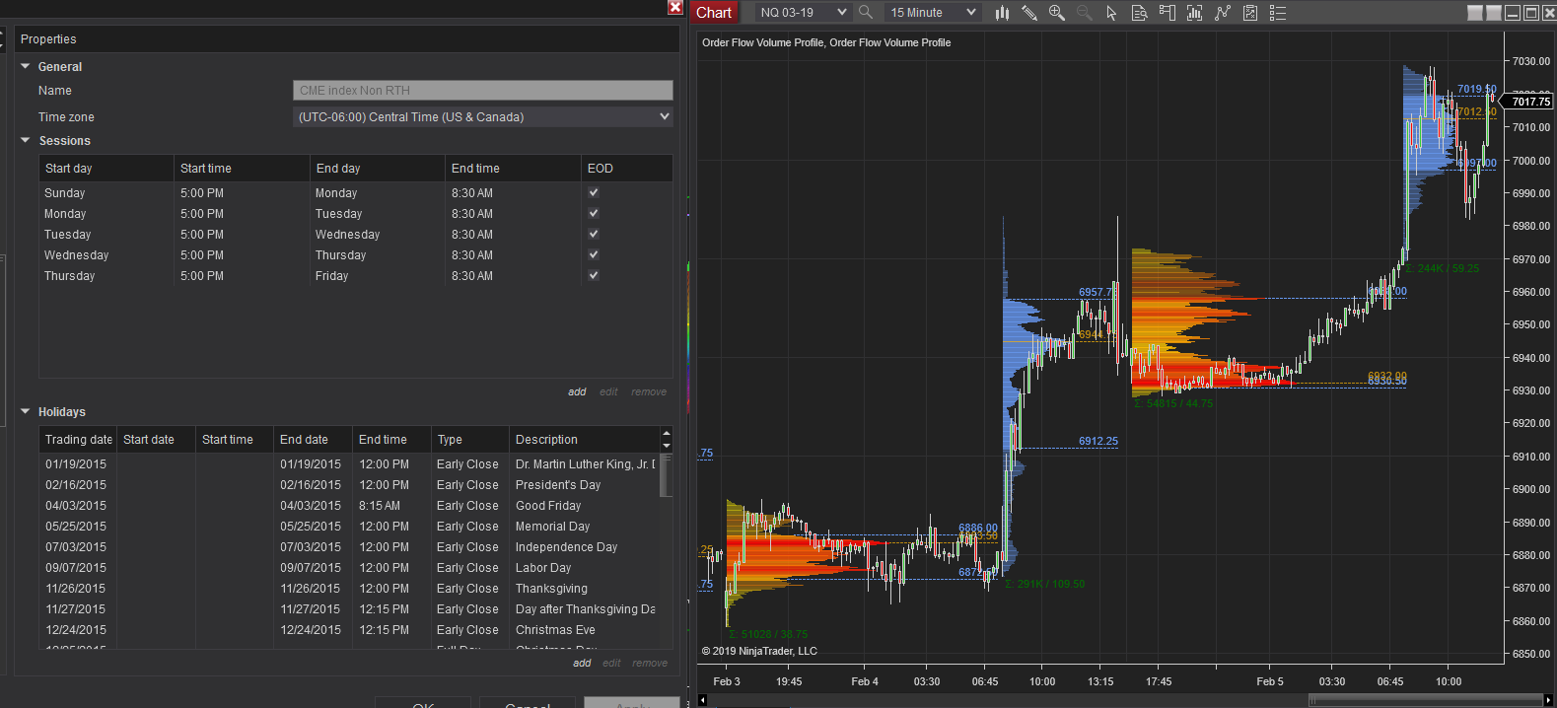Click the second gray link square in chart title bar
Screen dimensions: 1557x708
(x=1494, y=13)
